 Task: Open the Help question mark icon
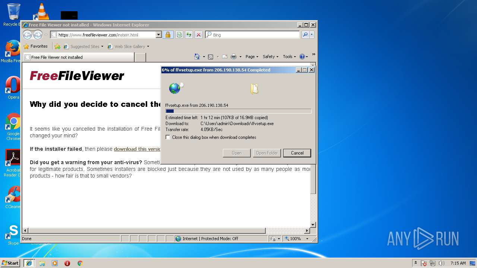coord(302,57)
